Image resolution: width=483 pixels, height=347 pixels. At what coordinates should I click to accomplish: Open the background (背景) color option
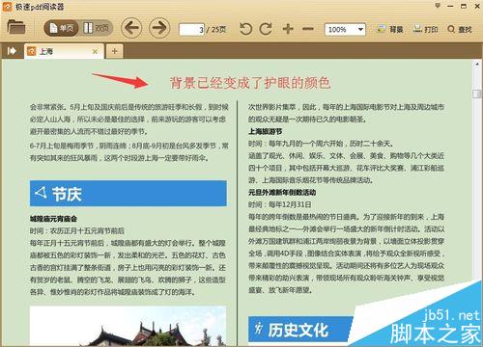pos(390,29)
